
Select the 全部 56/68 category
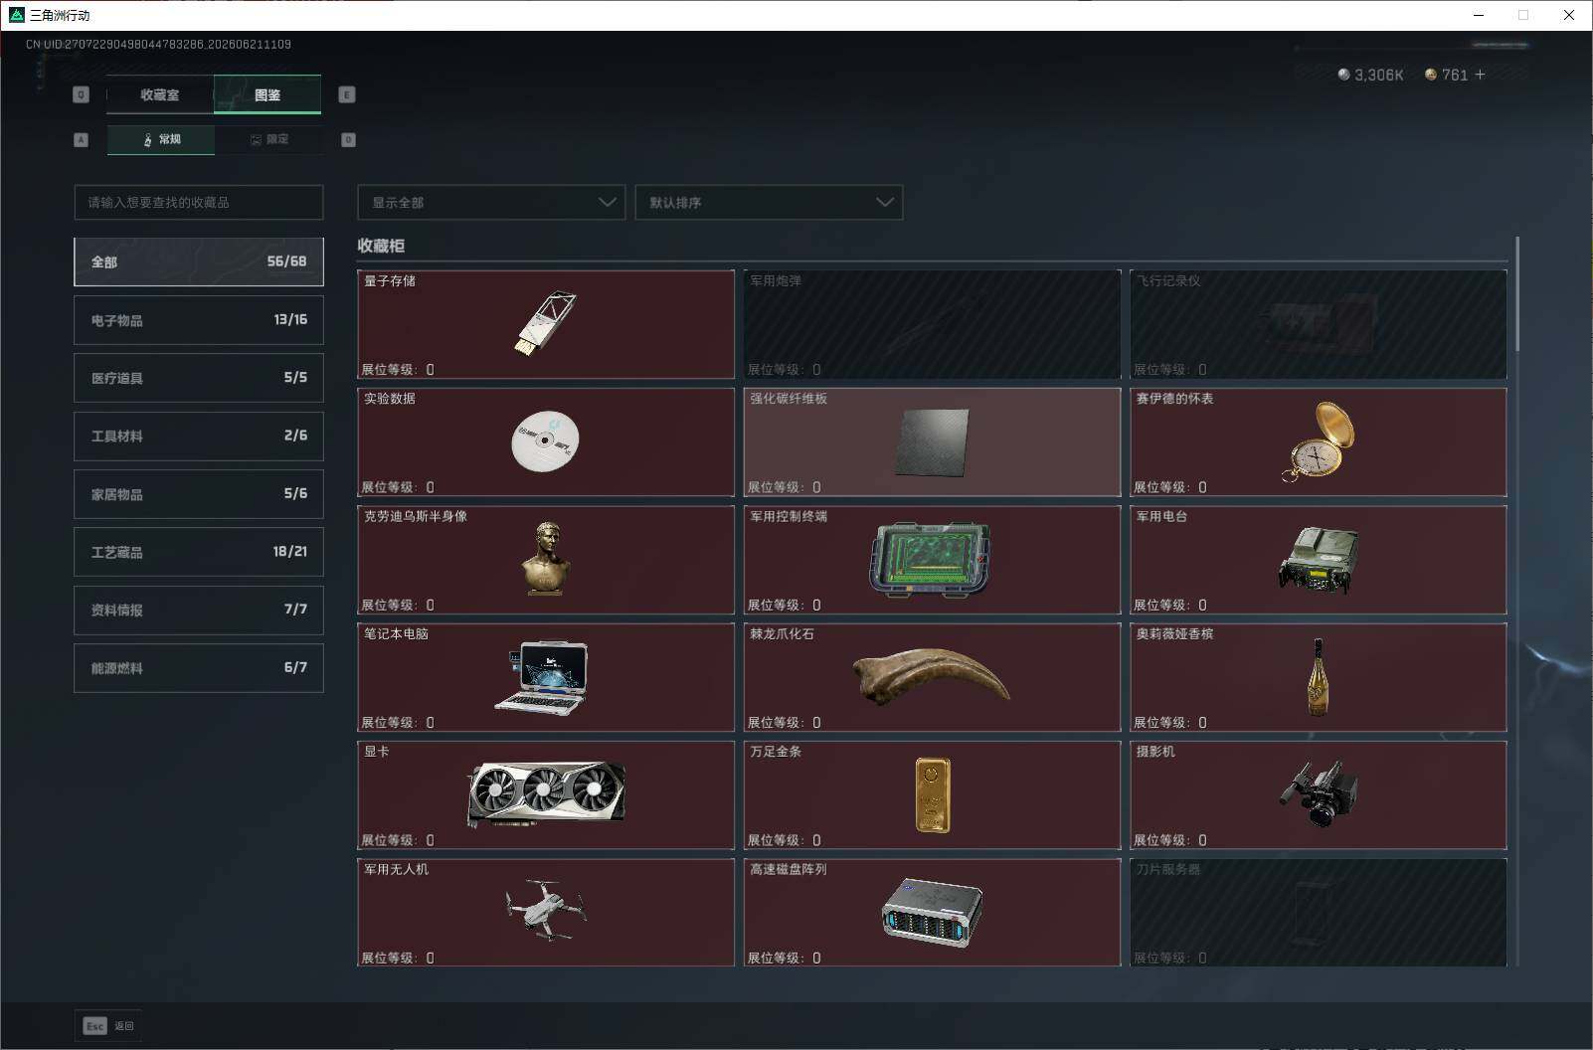point(199,262)
